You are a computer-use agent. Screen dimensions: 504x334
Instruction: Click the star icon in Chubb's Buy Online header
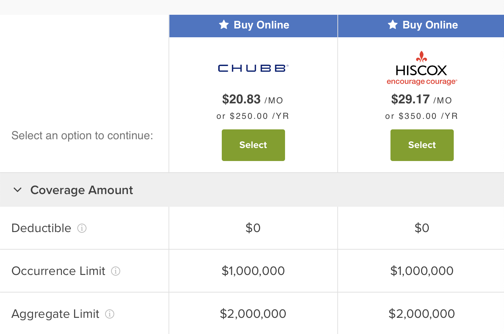[224, 25]
